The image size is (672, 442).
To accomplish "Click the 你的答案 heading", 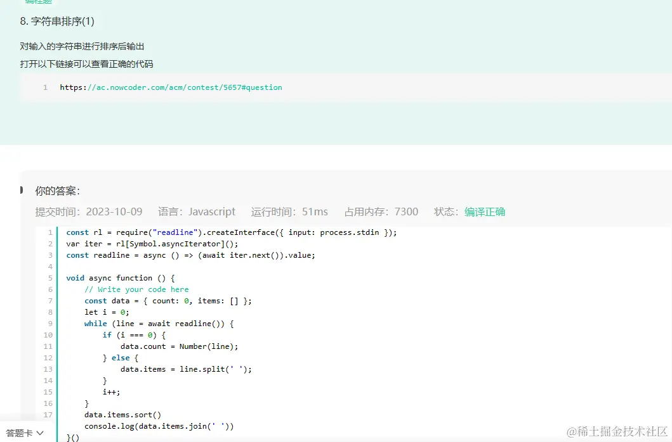I will click(58, 191).
